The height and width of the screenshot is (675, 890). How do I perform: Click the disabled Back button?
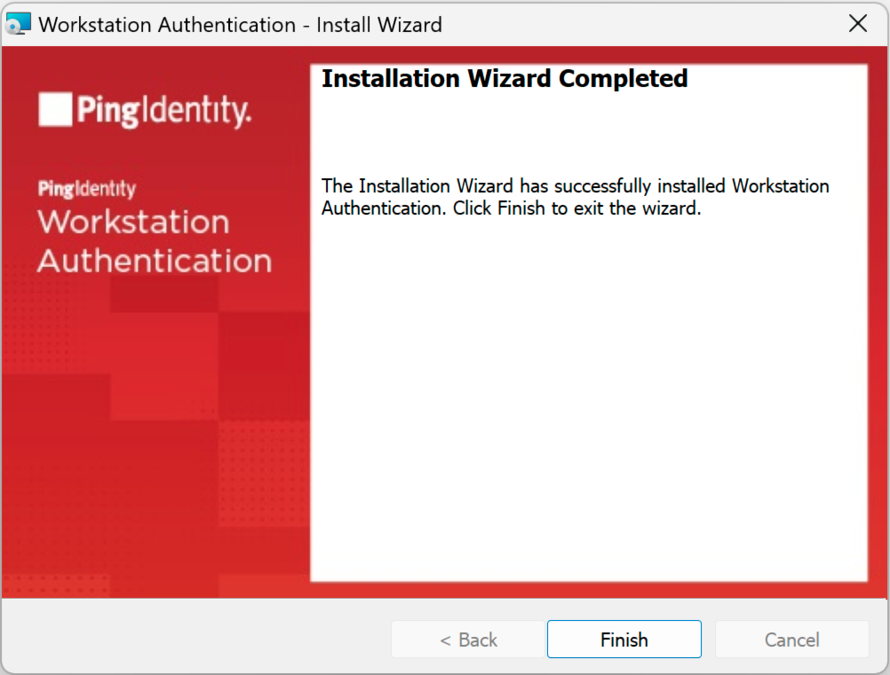click(468, 640)
